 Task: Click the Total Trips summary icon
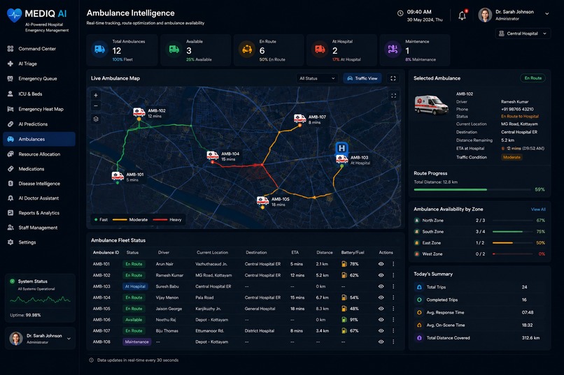[x=419, y=287]
